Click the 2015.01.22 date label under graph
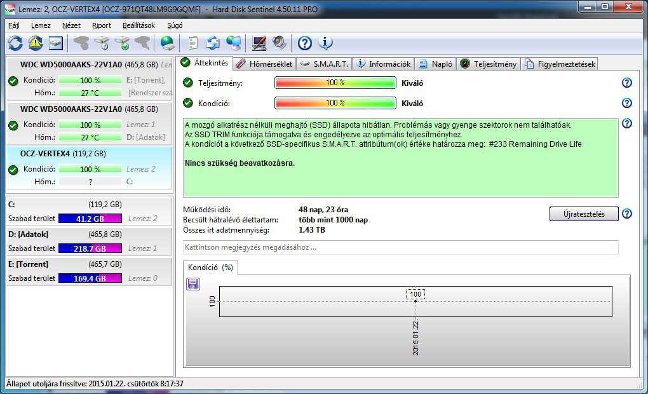This screenshot has height=394, width=648. 415,337
